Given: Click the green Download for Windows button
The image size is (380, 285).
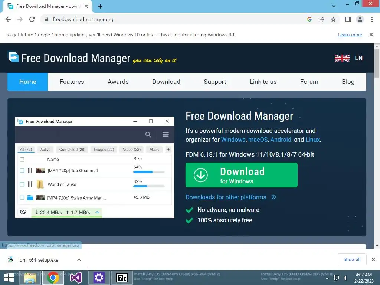Looking at the screenshot, I should [x=241, y=175].
